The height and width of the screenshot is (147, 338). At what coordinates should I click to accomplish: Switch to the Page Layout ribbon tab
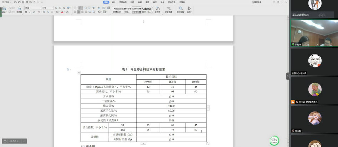tap(122, 2)
